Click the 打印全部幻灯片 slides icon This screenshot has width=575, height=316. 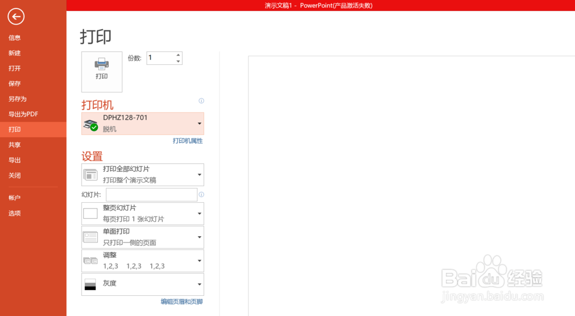(x=90, y=175)
